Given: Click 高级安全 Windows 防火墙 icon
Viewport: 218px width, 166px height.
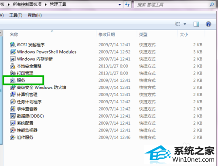Looking at the screenshot, I should (x=13, y=87).
